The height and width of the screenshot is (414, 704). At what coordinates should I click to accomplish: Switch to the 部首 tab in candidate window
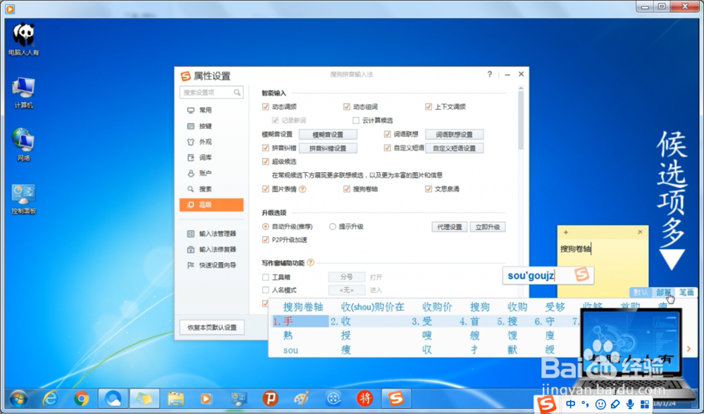click(x=665, y=290)
